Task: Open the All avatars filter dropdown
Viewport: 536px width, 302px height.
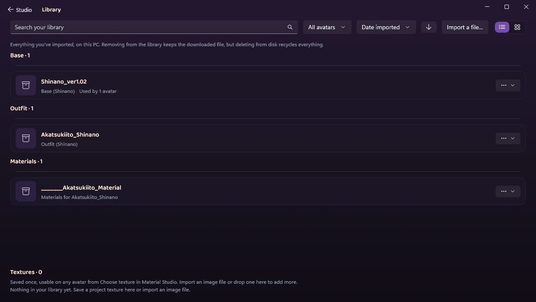Action: (x=327, y=27)
